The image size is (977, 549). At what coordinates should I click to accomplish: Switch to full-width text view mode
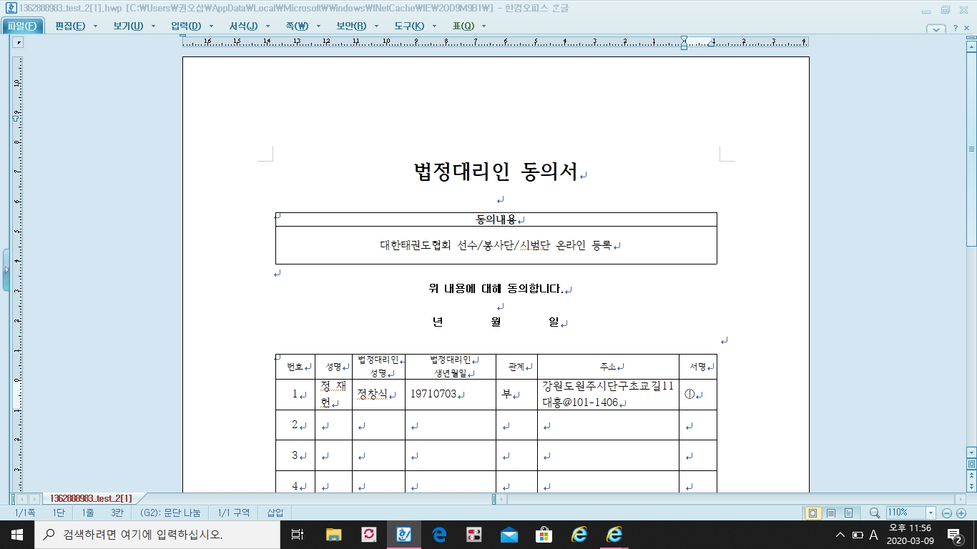tap(830, 513)
